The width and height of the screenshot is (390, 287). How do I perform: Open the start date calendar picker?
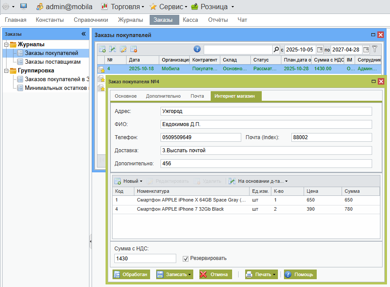320,49
